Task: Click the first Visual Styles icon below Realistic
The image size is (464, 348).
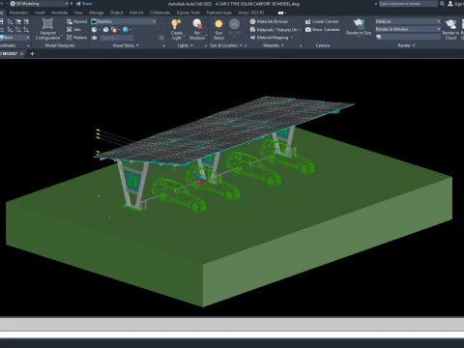Action: tap(95, 29)
